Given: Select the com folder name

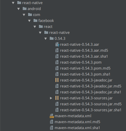Looking at the screenshot, I should [37, 15].
